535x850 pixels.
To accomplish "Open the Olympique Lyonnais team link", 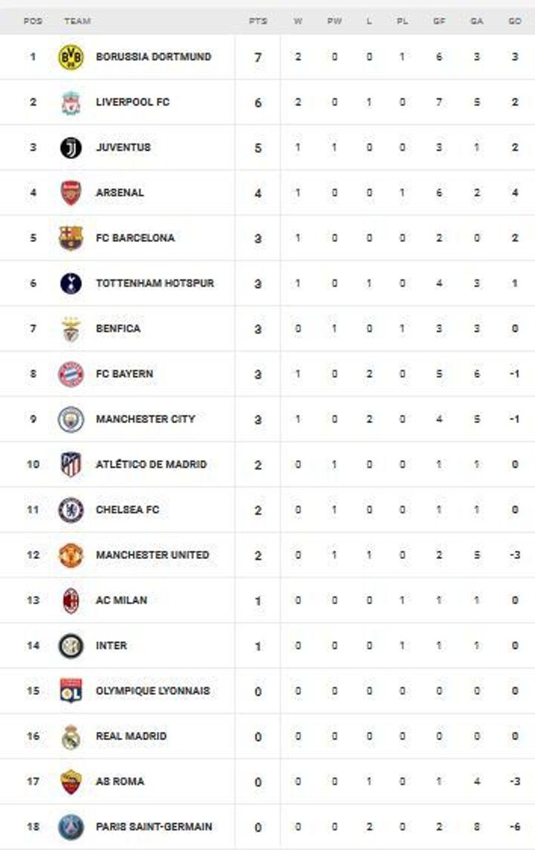I will [152, 691].
